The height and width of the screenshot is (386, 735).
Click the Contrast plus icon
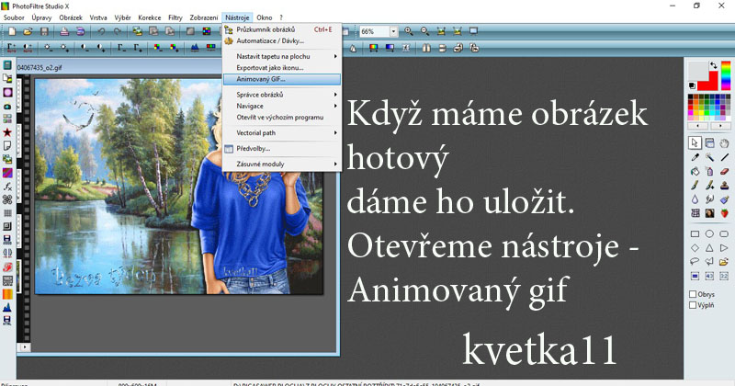tap(101, 48)
